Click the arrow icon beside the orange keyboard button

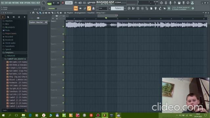(x=80, y=9)
